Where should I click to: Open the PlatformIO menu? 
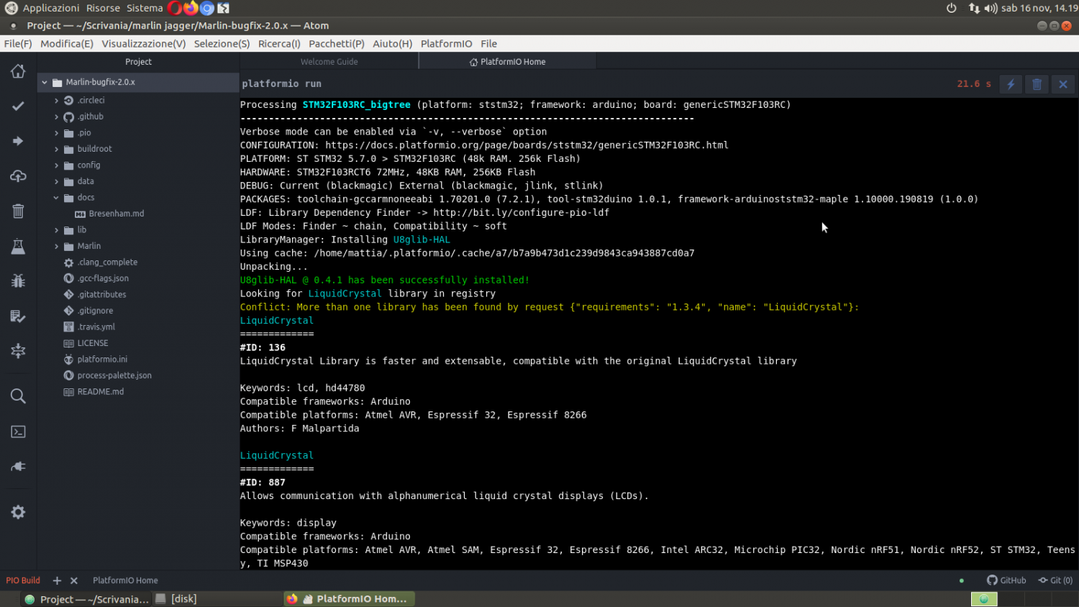[x=447, y=44]
